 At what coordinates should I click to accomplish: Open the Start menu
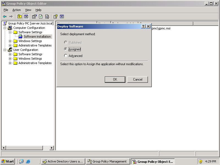[8, 161]
